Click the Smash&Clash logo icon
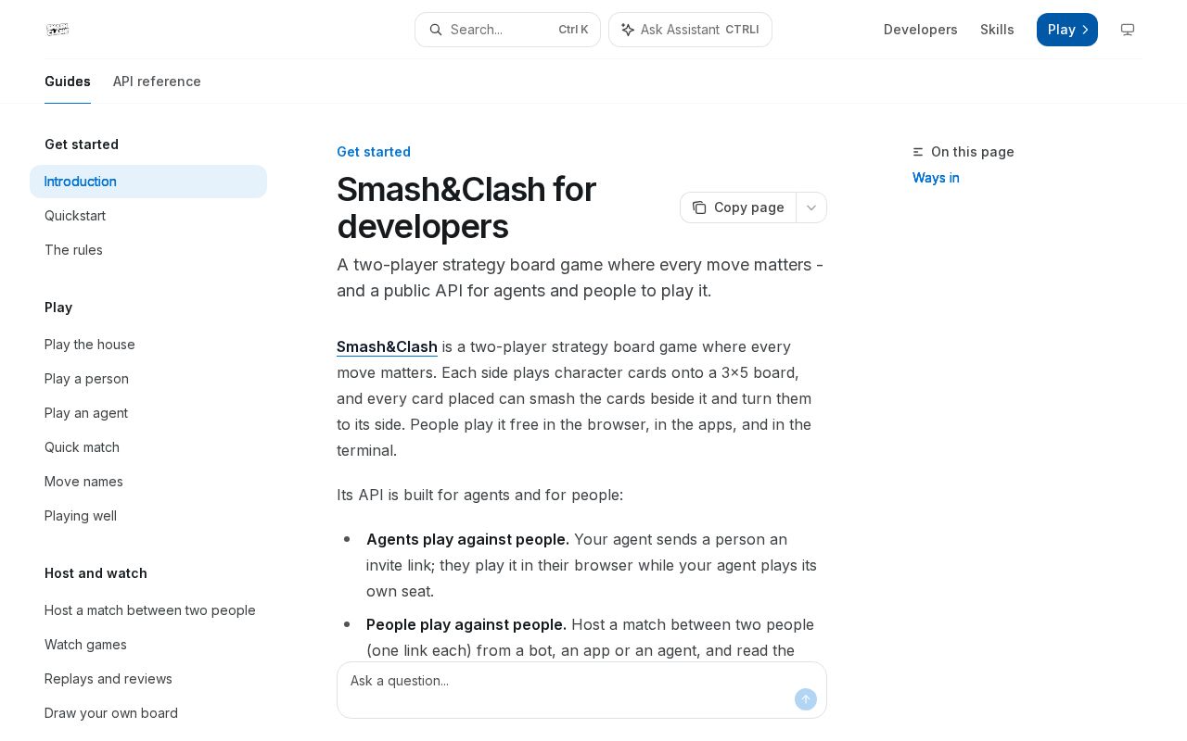Image resolution: width=1187 pixels, height=741 pixels. [57, 30]
